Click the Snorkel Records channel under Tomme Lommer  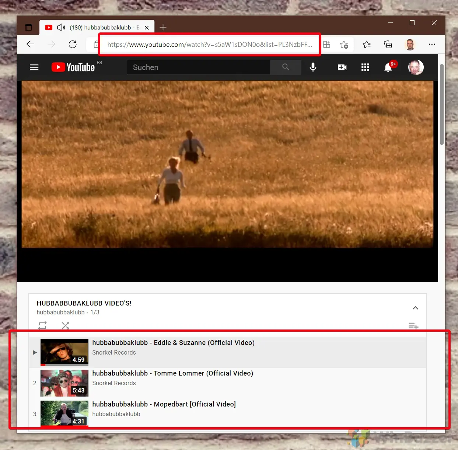pos(114,383)
